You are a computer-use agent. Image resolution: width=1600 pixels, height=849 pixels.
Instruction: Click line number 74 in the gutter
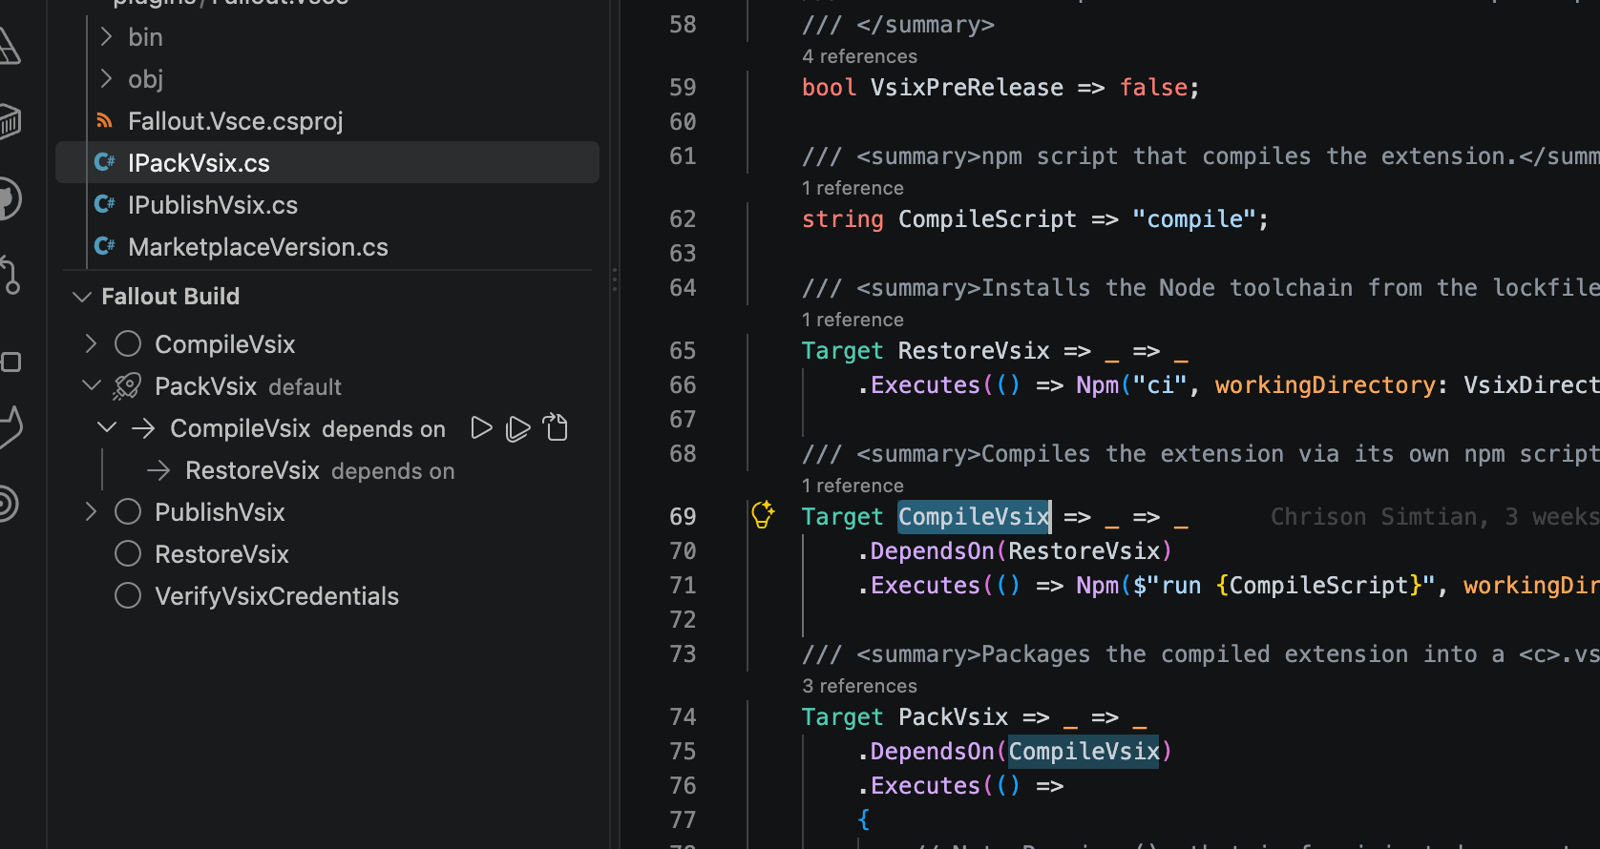tap(683, 716)
